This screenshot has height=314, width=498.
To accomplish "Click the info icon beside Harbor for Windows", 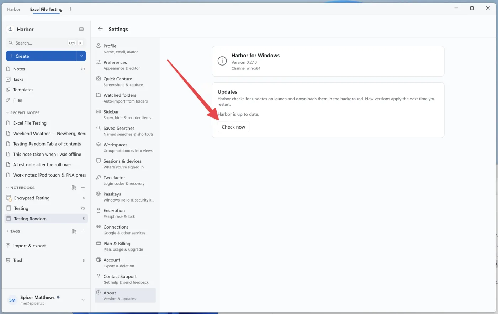I will pos(222,61).
